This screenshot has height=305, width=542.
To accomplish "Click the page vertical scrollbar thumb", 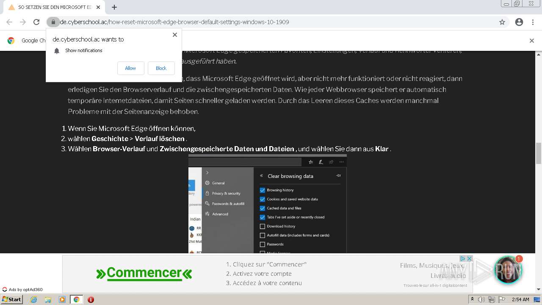I will pyautogui.click(x=539, y=153).
